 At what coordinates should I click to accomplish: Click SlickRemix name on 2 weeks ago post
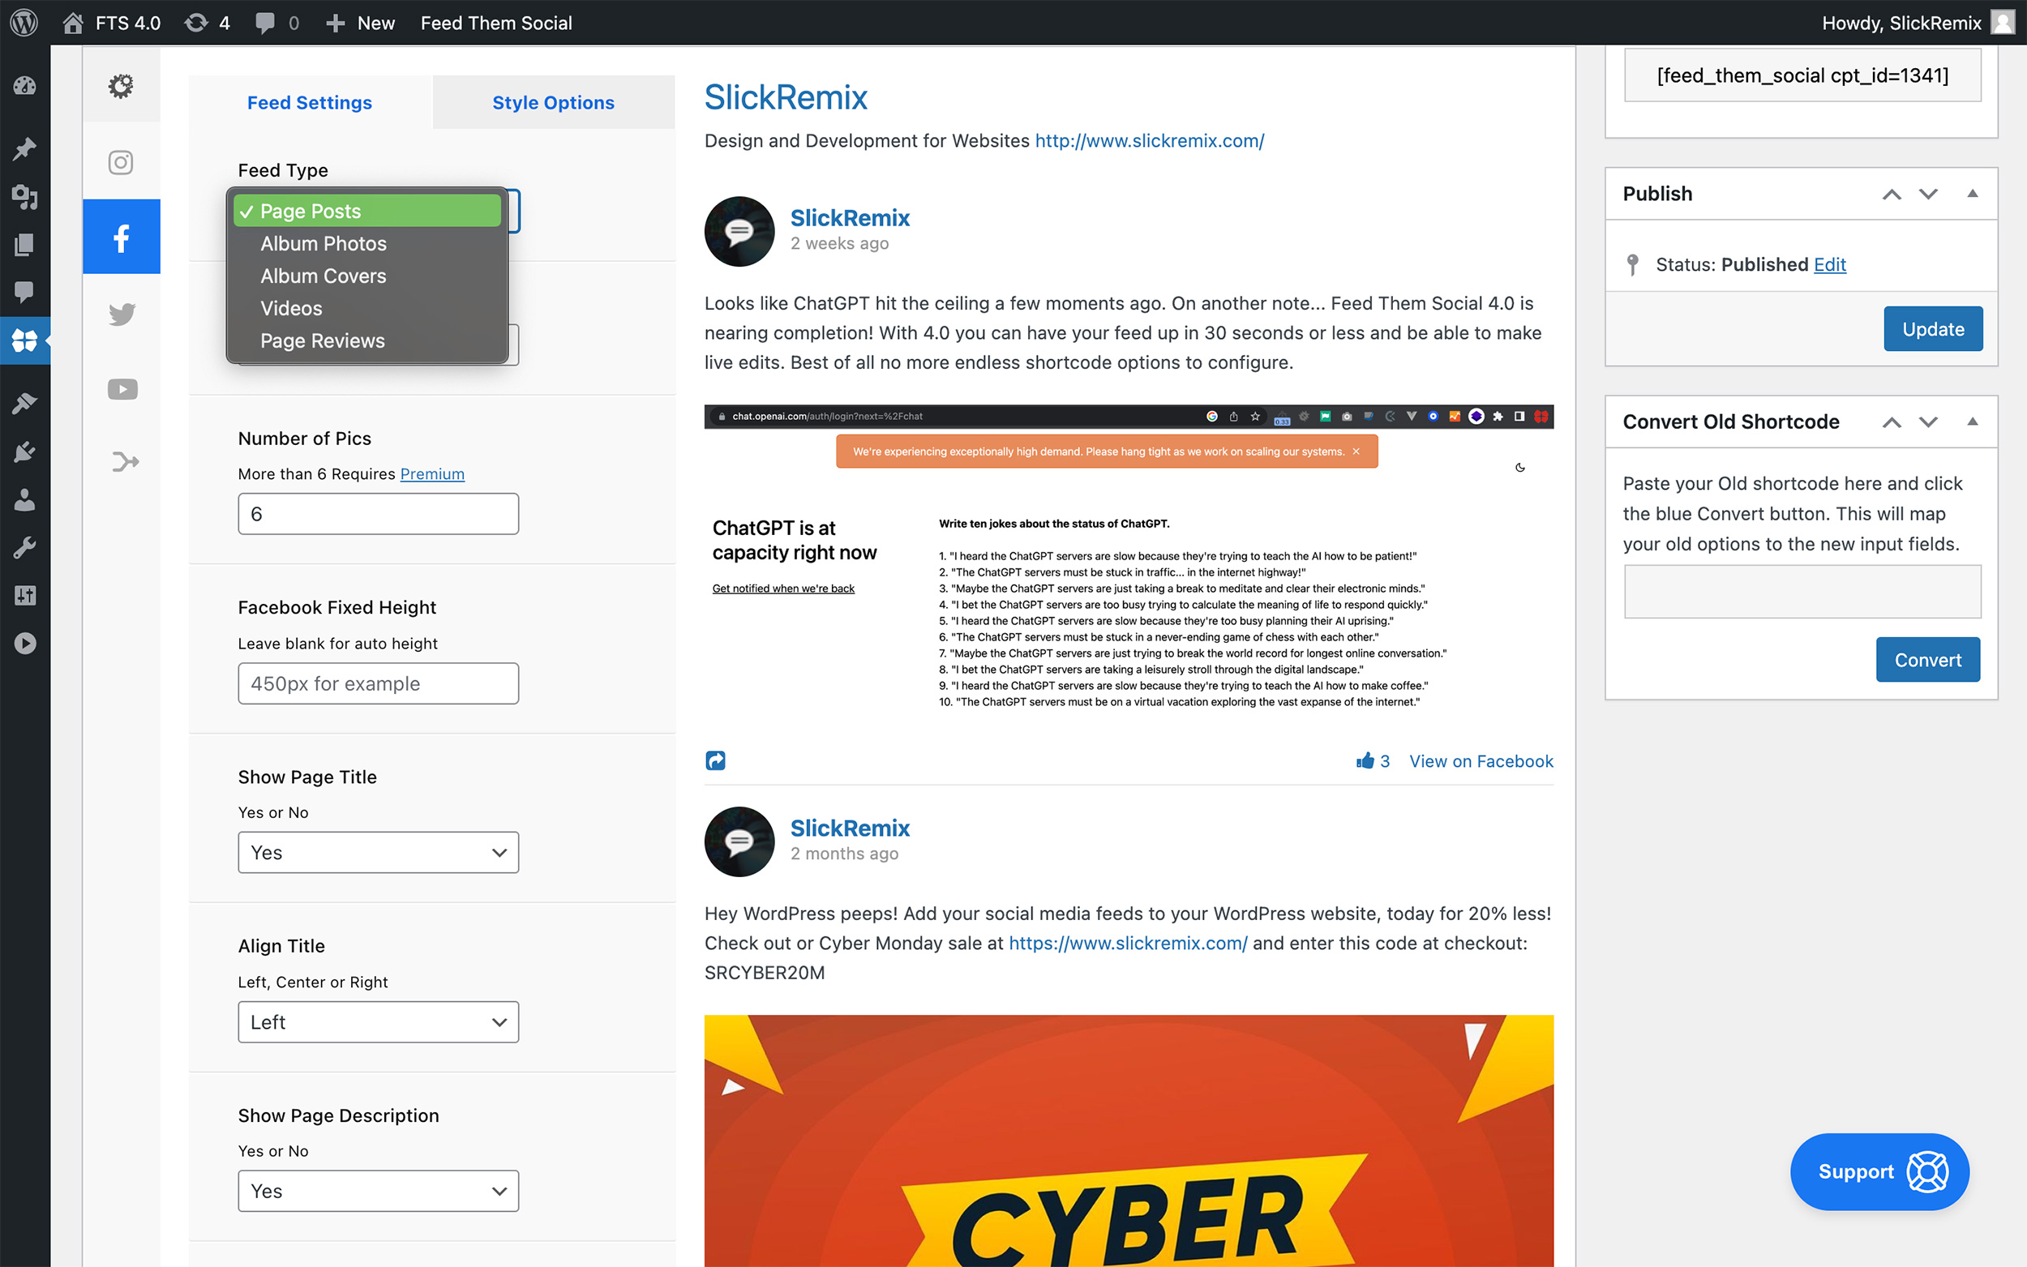(850, 218)
